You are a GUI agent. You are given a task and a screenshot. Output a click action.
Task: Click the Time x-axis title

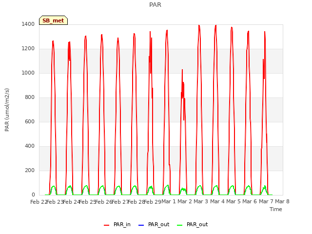[276, 209]
